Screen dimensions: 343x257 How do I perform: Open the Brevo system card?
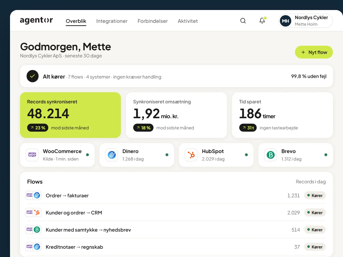point(296,155)
